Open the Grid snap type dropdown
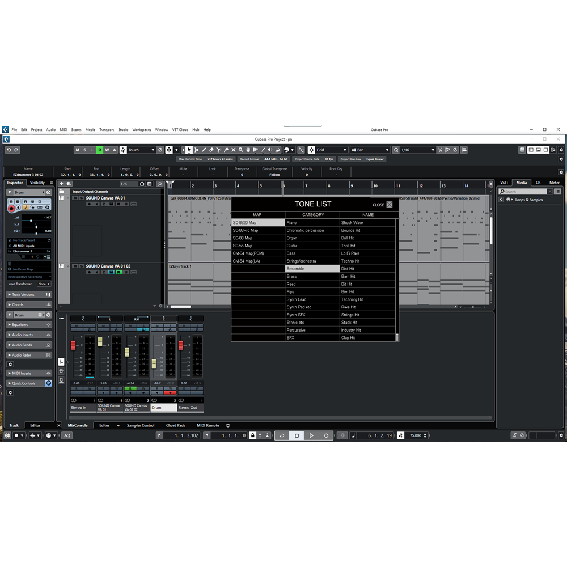Image resolution: width=567 pixels, height=567 pixels. [331, 150]
